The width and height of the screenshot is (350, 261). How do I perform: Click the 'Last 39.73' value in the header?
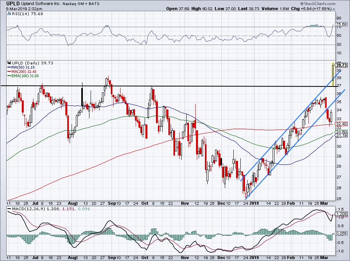coord(248,9)
